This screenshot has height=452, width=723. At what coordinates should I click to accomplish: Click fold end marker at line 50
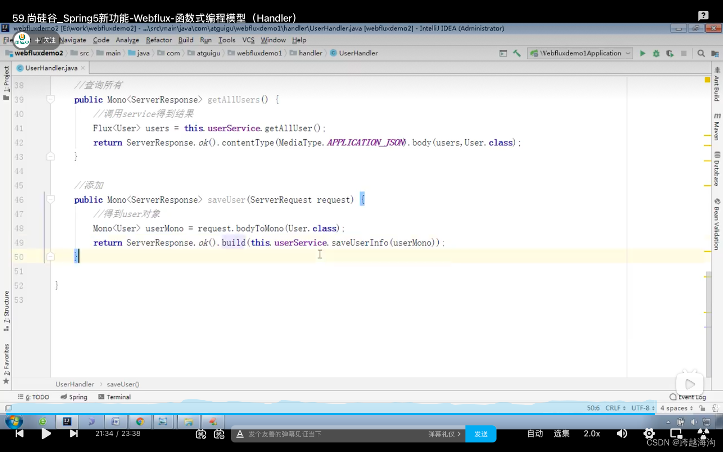point(51,257)
